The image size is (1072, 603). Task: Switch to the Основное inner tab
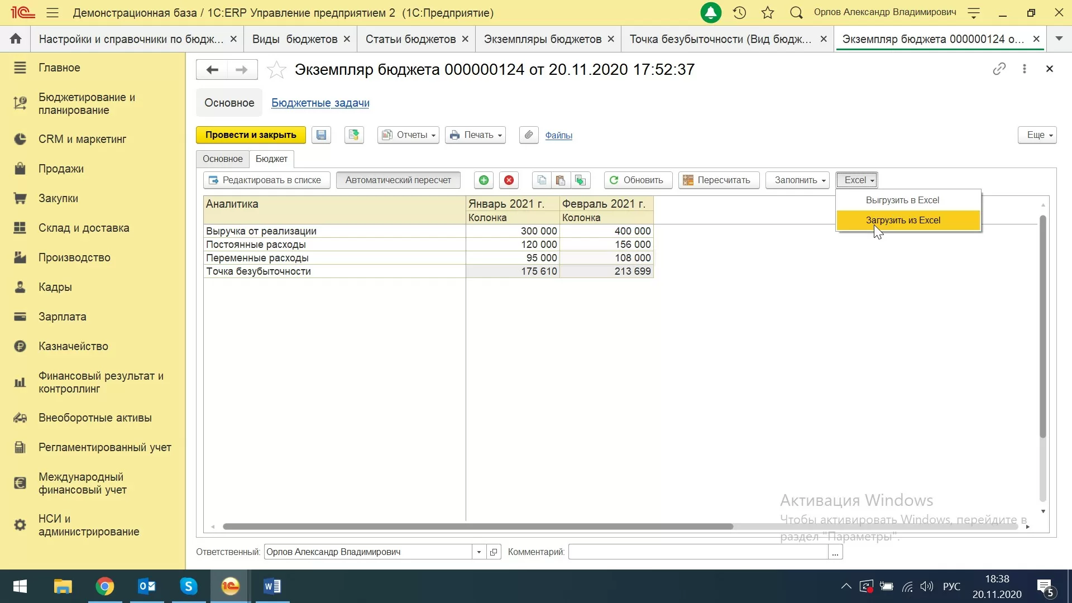pyautogui.click(x=222, y=159)
